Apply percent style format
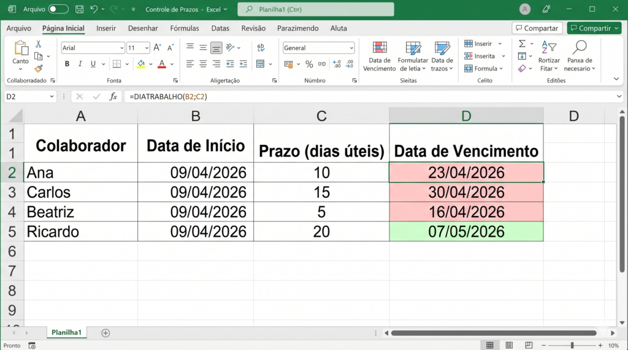The height and width of the screenshot is (350, 628). point(309,64)
